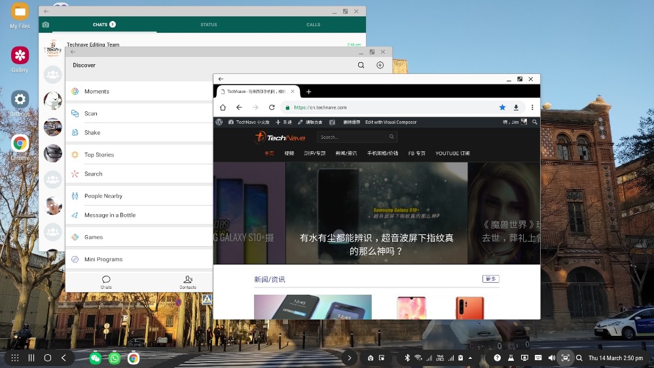654x368 pixels.
Task: Open Moments in WeChat Discover
Action: [139, 92]
